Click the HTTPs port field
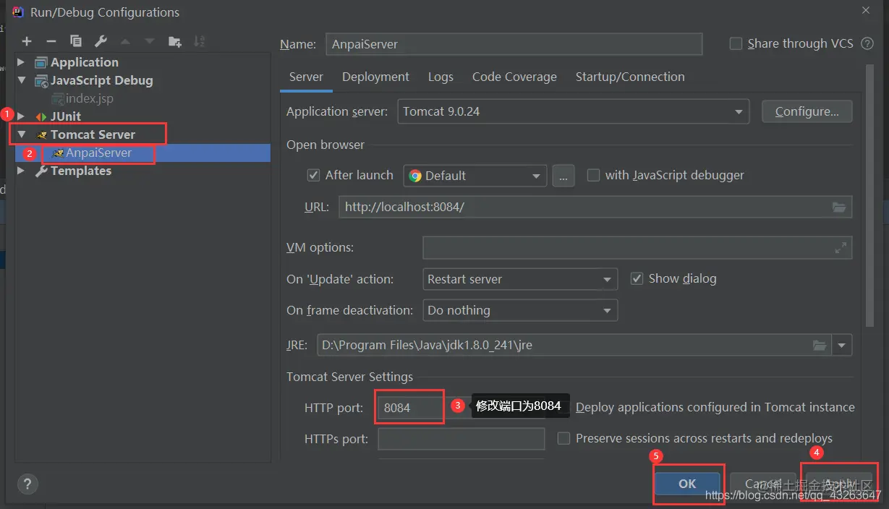The image size is (889, 509). 461,439
